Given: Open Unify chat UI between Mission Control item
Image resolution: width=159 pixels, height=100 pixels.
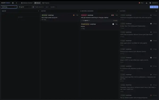Looking at the screenshot, I should (x=139, y=34).
